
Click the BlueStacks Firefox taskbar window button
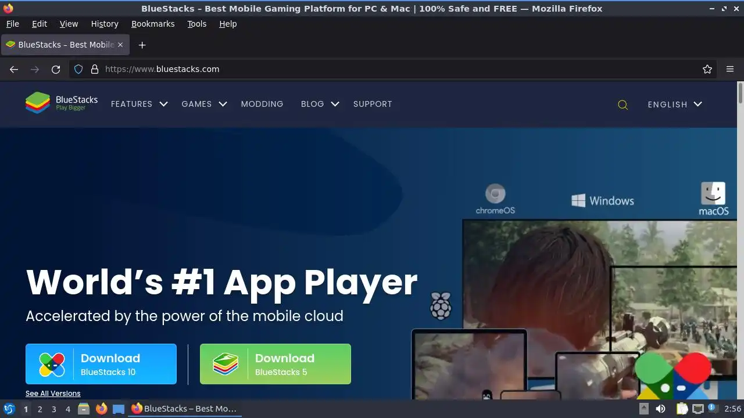point(185,409)
